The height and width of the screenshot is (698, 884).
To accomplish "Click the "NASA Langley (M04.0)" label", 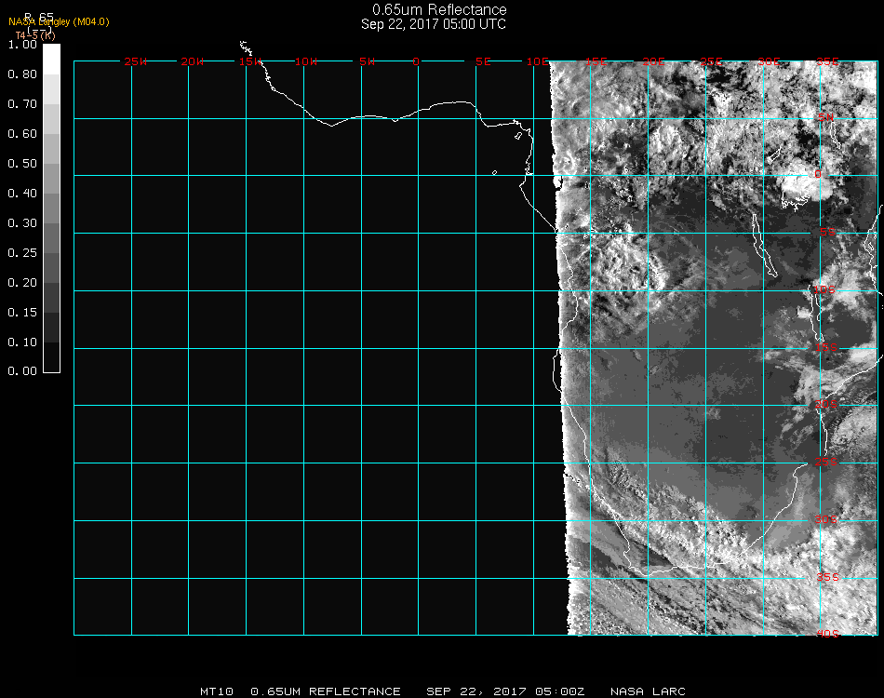I will 59,22.
